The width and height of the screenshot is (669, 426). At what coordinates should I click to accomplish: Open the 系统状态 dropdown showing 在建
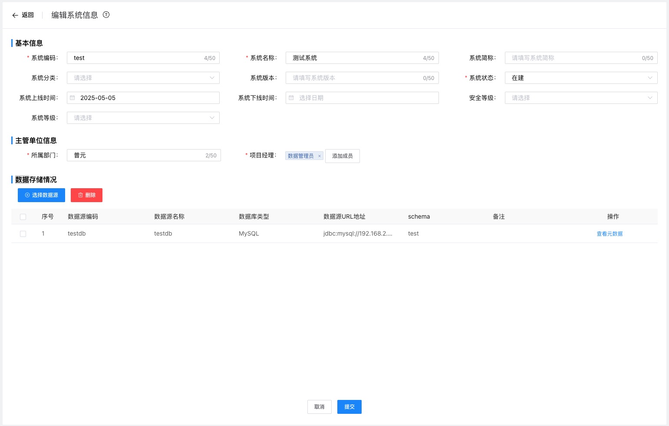(581, 78)
